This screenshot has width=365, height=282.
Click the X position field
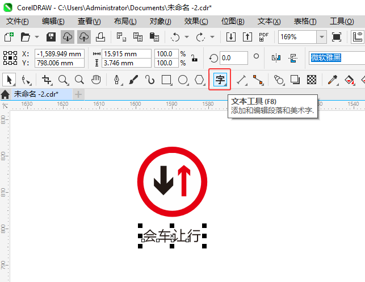pos(60,54)
